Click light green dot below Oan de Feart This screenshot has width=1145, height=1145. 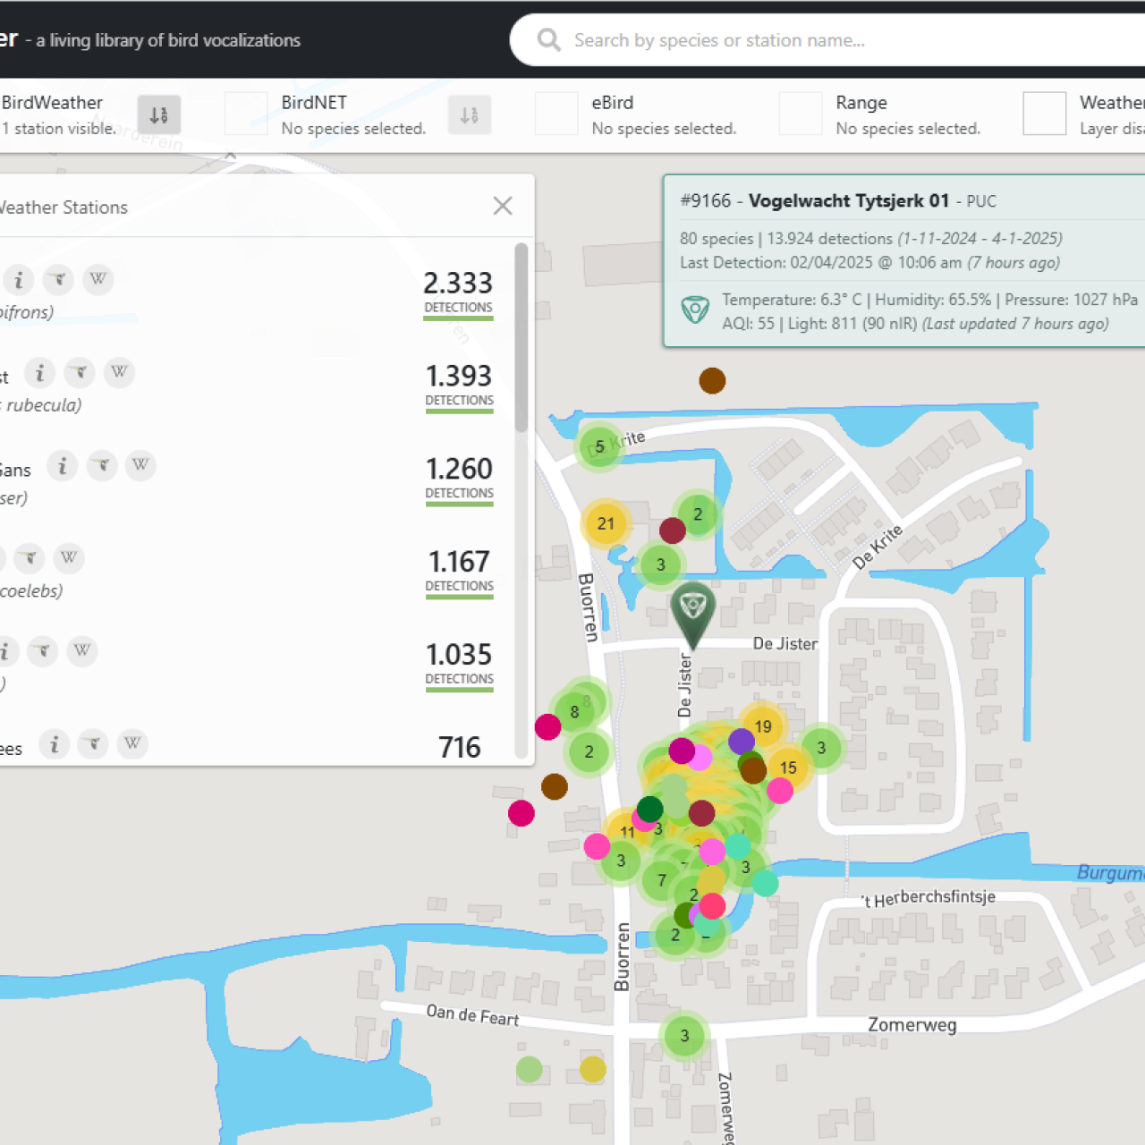(x=530, y=1069)
